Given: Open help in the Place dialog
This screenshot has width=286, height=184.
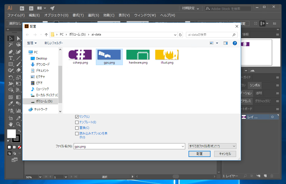Looking at the screenshot, I should point(235,43).
